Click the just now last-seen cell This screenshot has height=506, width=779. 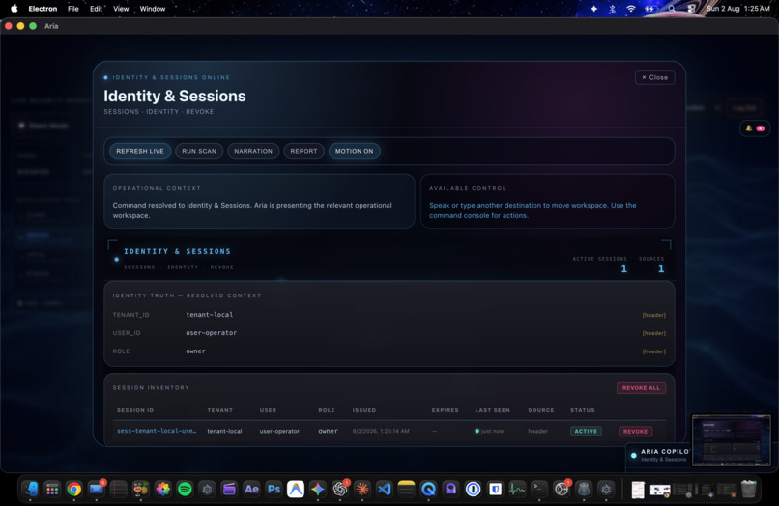tap(489, 431)
